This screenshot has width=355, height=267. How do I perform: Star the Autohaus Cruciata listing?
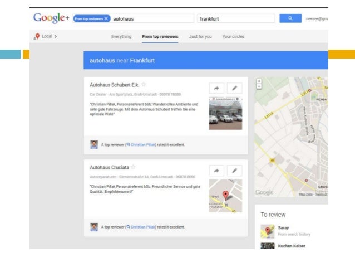(134, 167)
